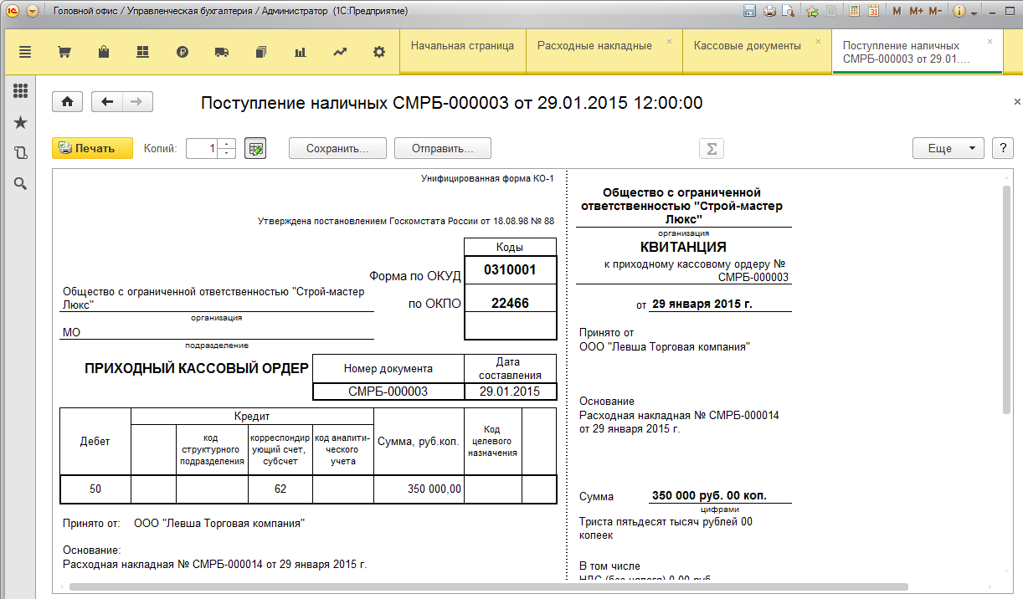The image size is (1023, 599).
Task: Click the КВИТАНЦИЯ heading on the receipt
Action: 683,248
